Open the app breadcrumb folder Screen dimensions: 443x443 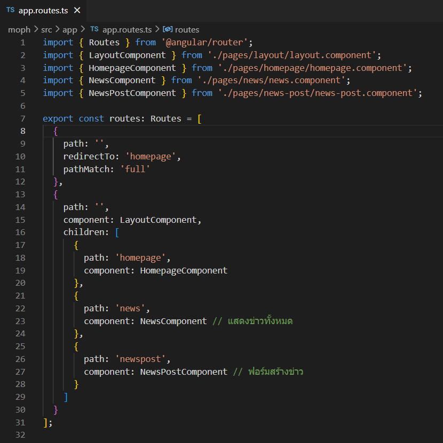coord(70,30)
